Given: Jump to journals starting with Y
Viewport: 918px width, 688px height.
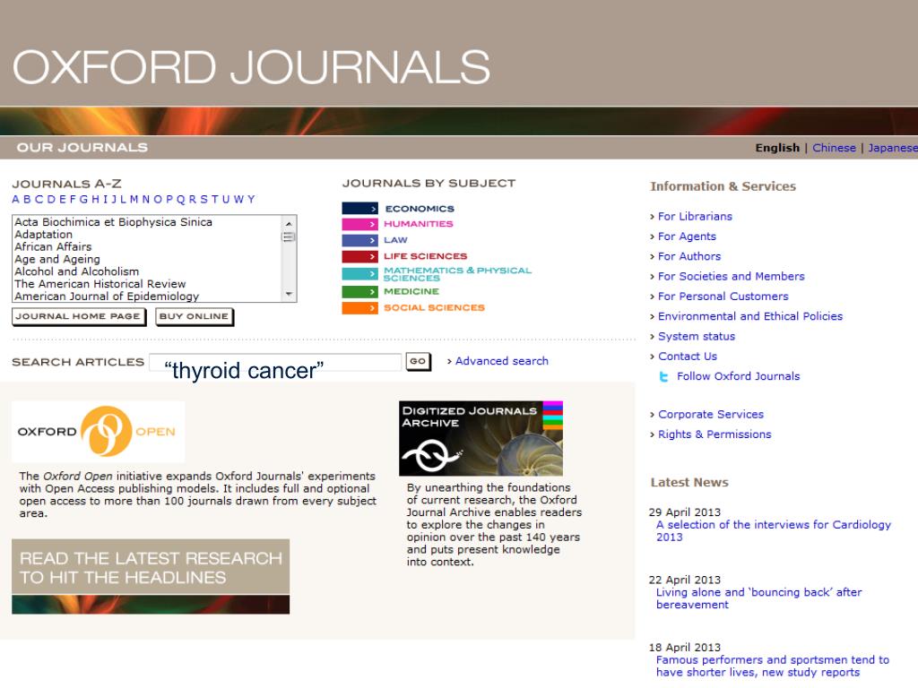Looking at the screenshot, I should (x=251, y=200).
